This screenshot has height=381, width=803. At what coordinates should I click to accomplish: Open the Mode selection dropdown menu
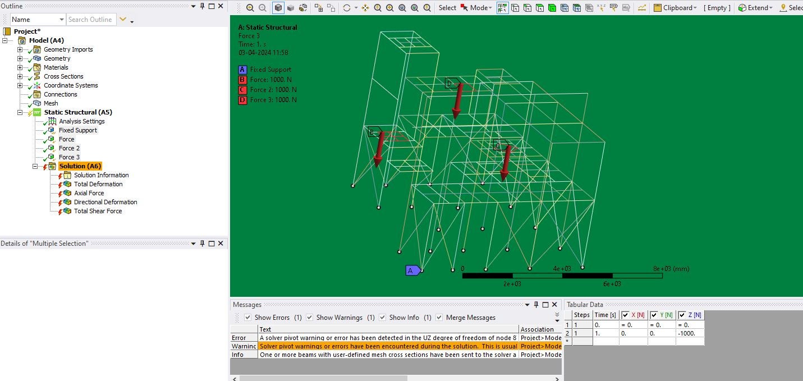pyautogui.click(x=480, y=8)
